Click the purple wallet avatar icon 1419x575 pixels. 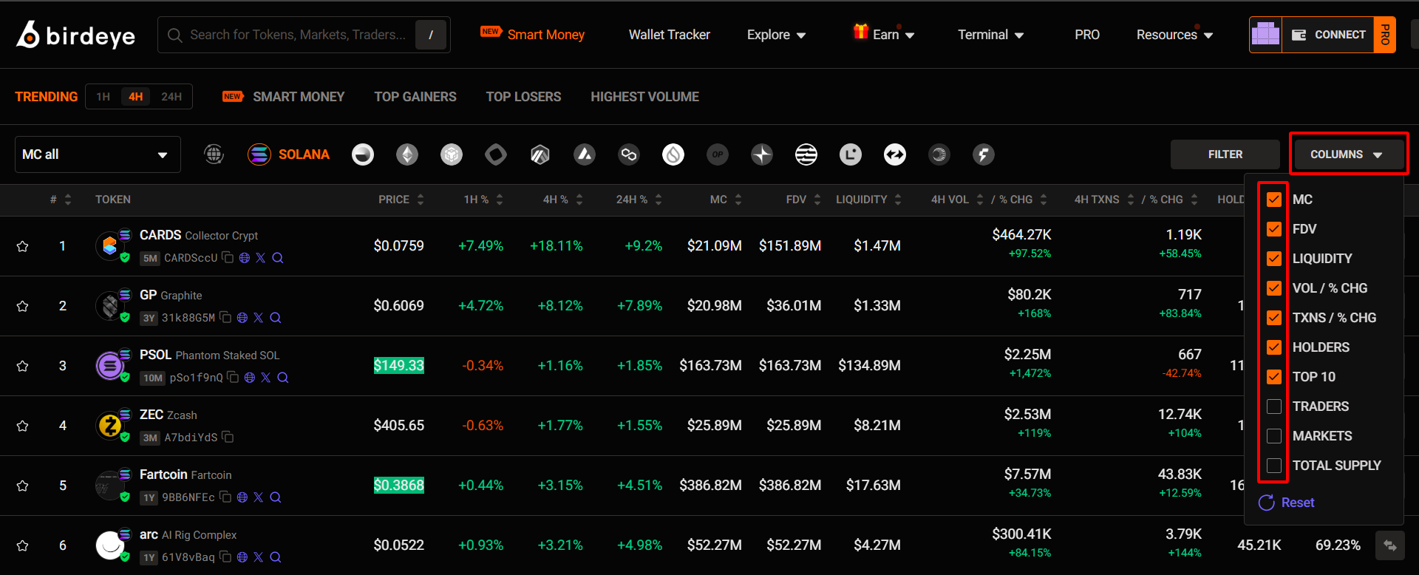tap(1265, 35)
